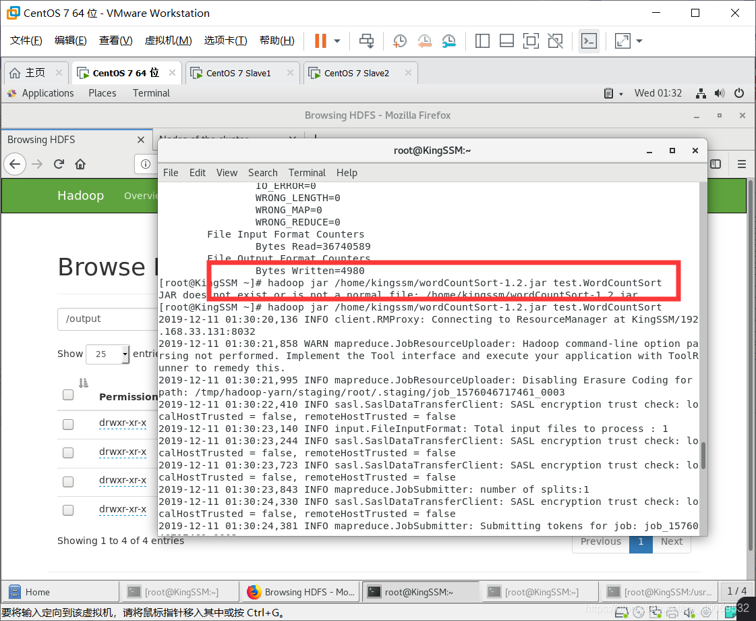
Task: Click page 1 pagination button
Action: pyautogui.click(x=641, y=542)
